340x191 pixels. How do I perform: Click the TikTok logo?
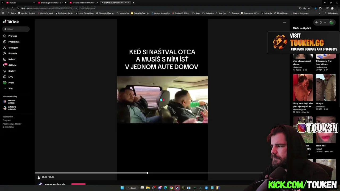pos(11,22)
